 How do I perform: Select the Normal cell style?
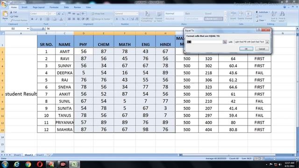coord(174,14)
